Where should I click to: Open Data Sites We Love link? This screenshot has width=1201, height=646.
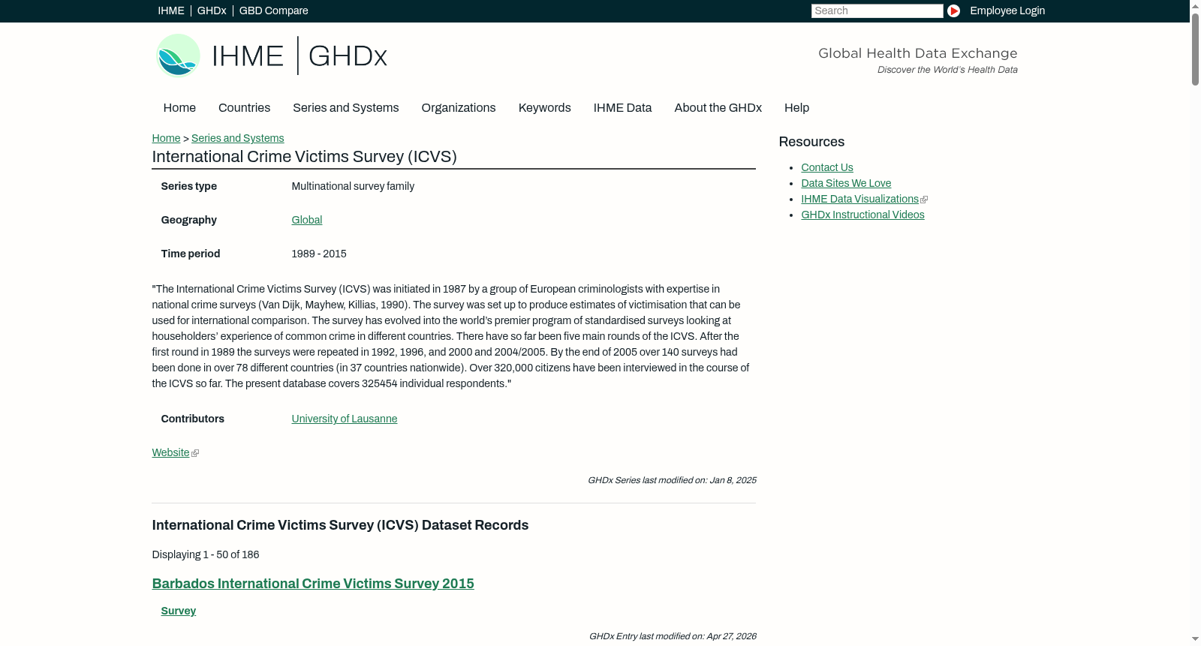[846, 183]
